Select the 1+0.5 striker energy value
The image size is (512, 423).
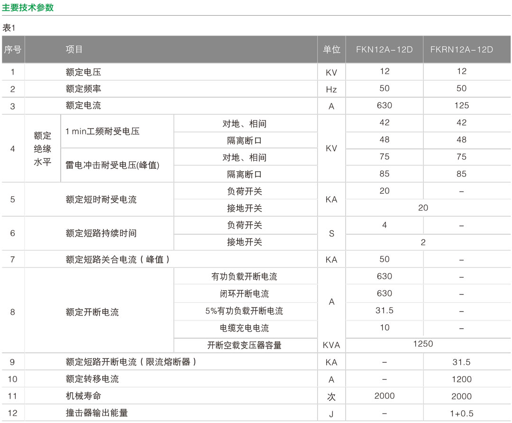pos(461,413)
